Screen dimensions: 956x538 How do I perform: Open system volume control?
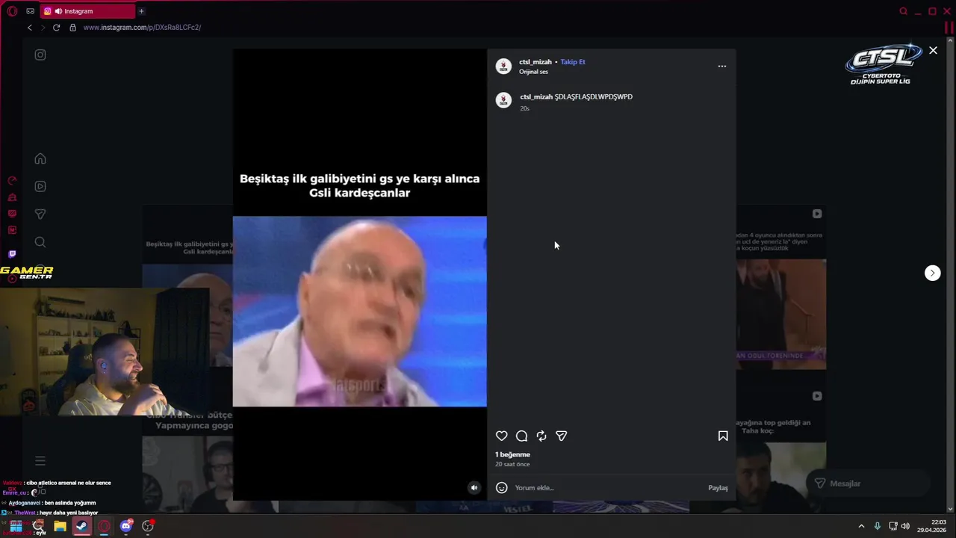tap(905, 526)
